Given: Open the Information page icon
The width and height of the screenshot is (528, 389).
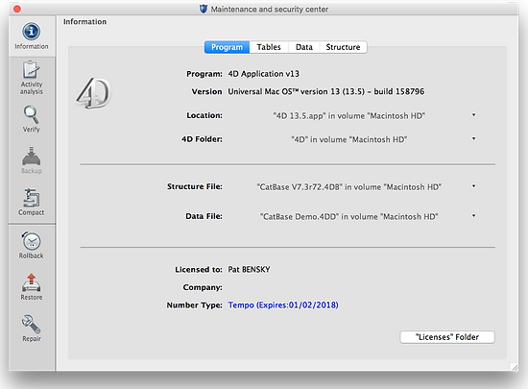Looking at the screenshot, I should point(32,32).
